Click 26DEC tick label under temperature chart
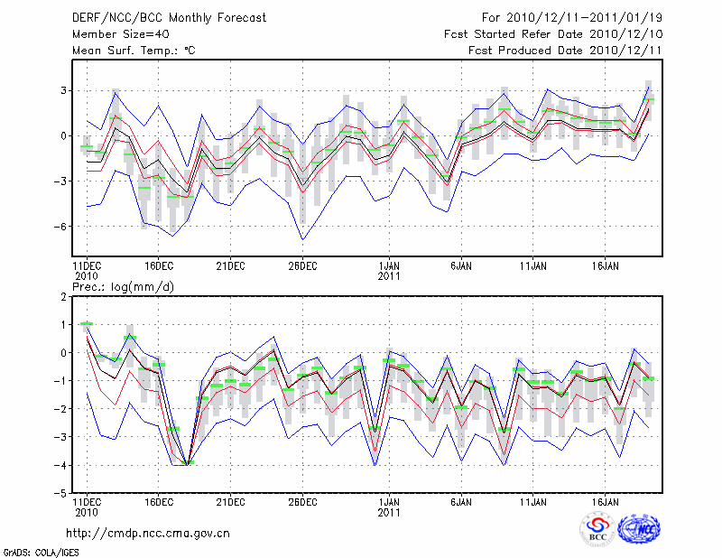This screenshot has width=722, height=558. pyautogui.click(x=302, y=265)
